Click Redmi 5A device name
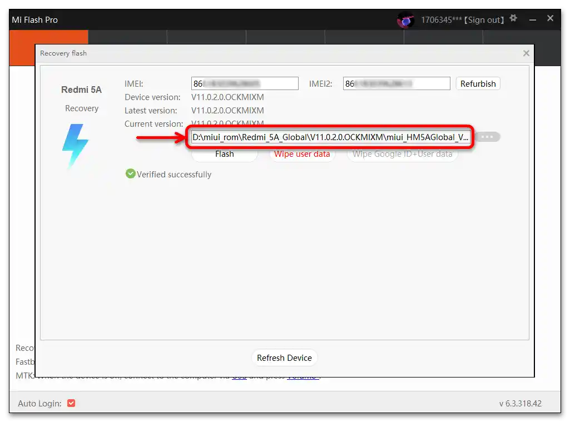 (x=81, y=90)
